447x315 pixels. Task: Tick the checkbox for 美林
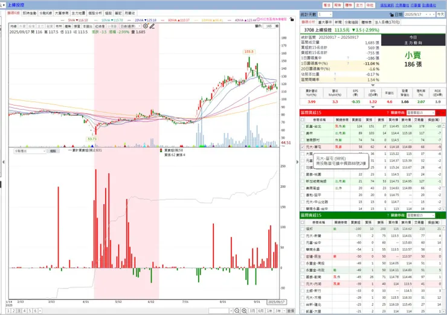(x=303, y=133)
